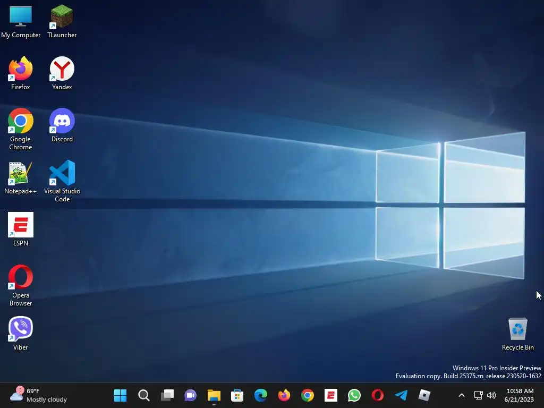Open File Explorer from the taskbar

pyautogui.click(x=214, y=395)
